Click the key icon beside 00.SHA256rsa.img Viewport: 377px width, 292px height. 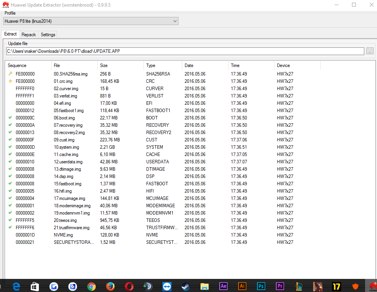point(10,74)
